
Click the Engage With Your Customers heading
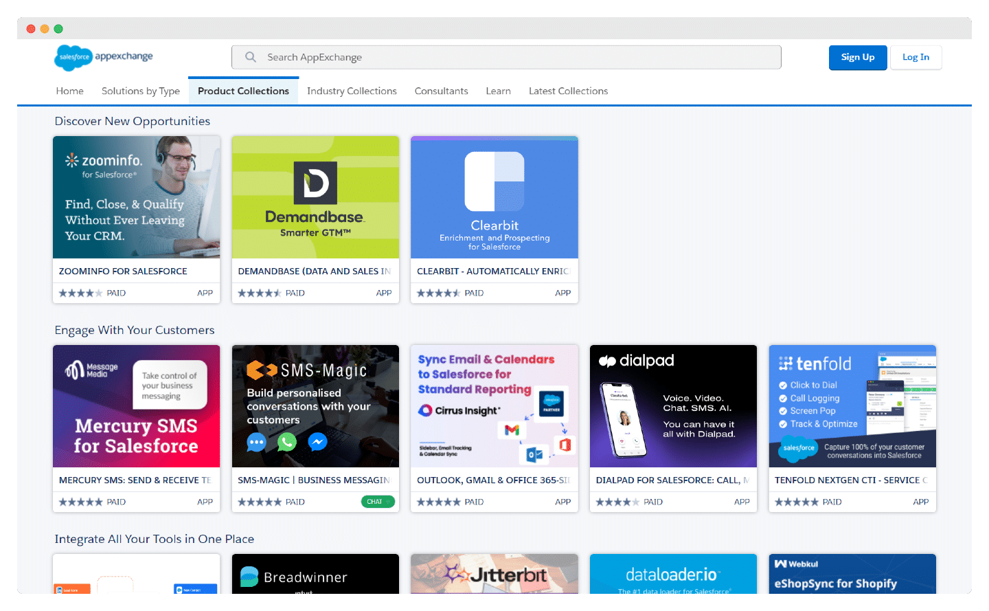(x=135, y=330)
